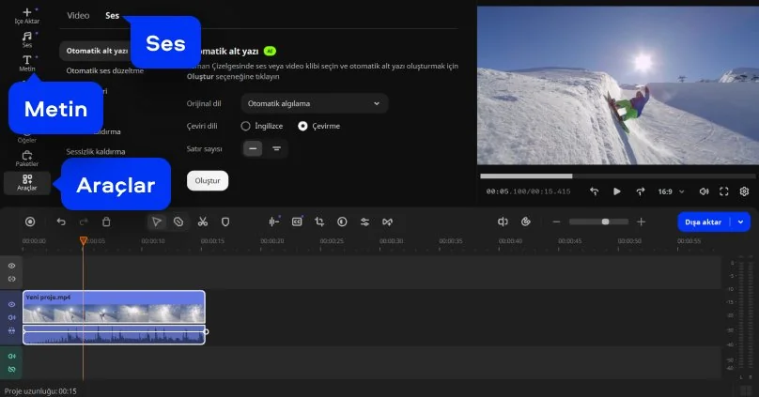Select the scissors split tool
This screenshot has height=397, width=759.
[201, 221]
